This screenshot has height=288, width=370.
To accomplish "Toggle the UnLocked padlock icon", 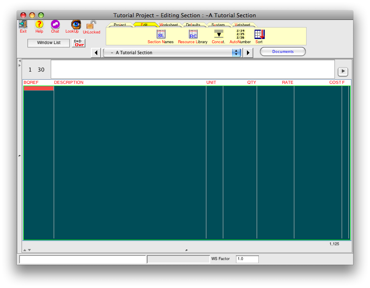I will (91, 25).
